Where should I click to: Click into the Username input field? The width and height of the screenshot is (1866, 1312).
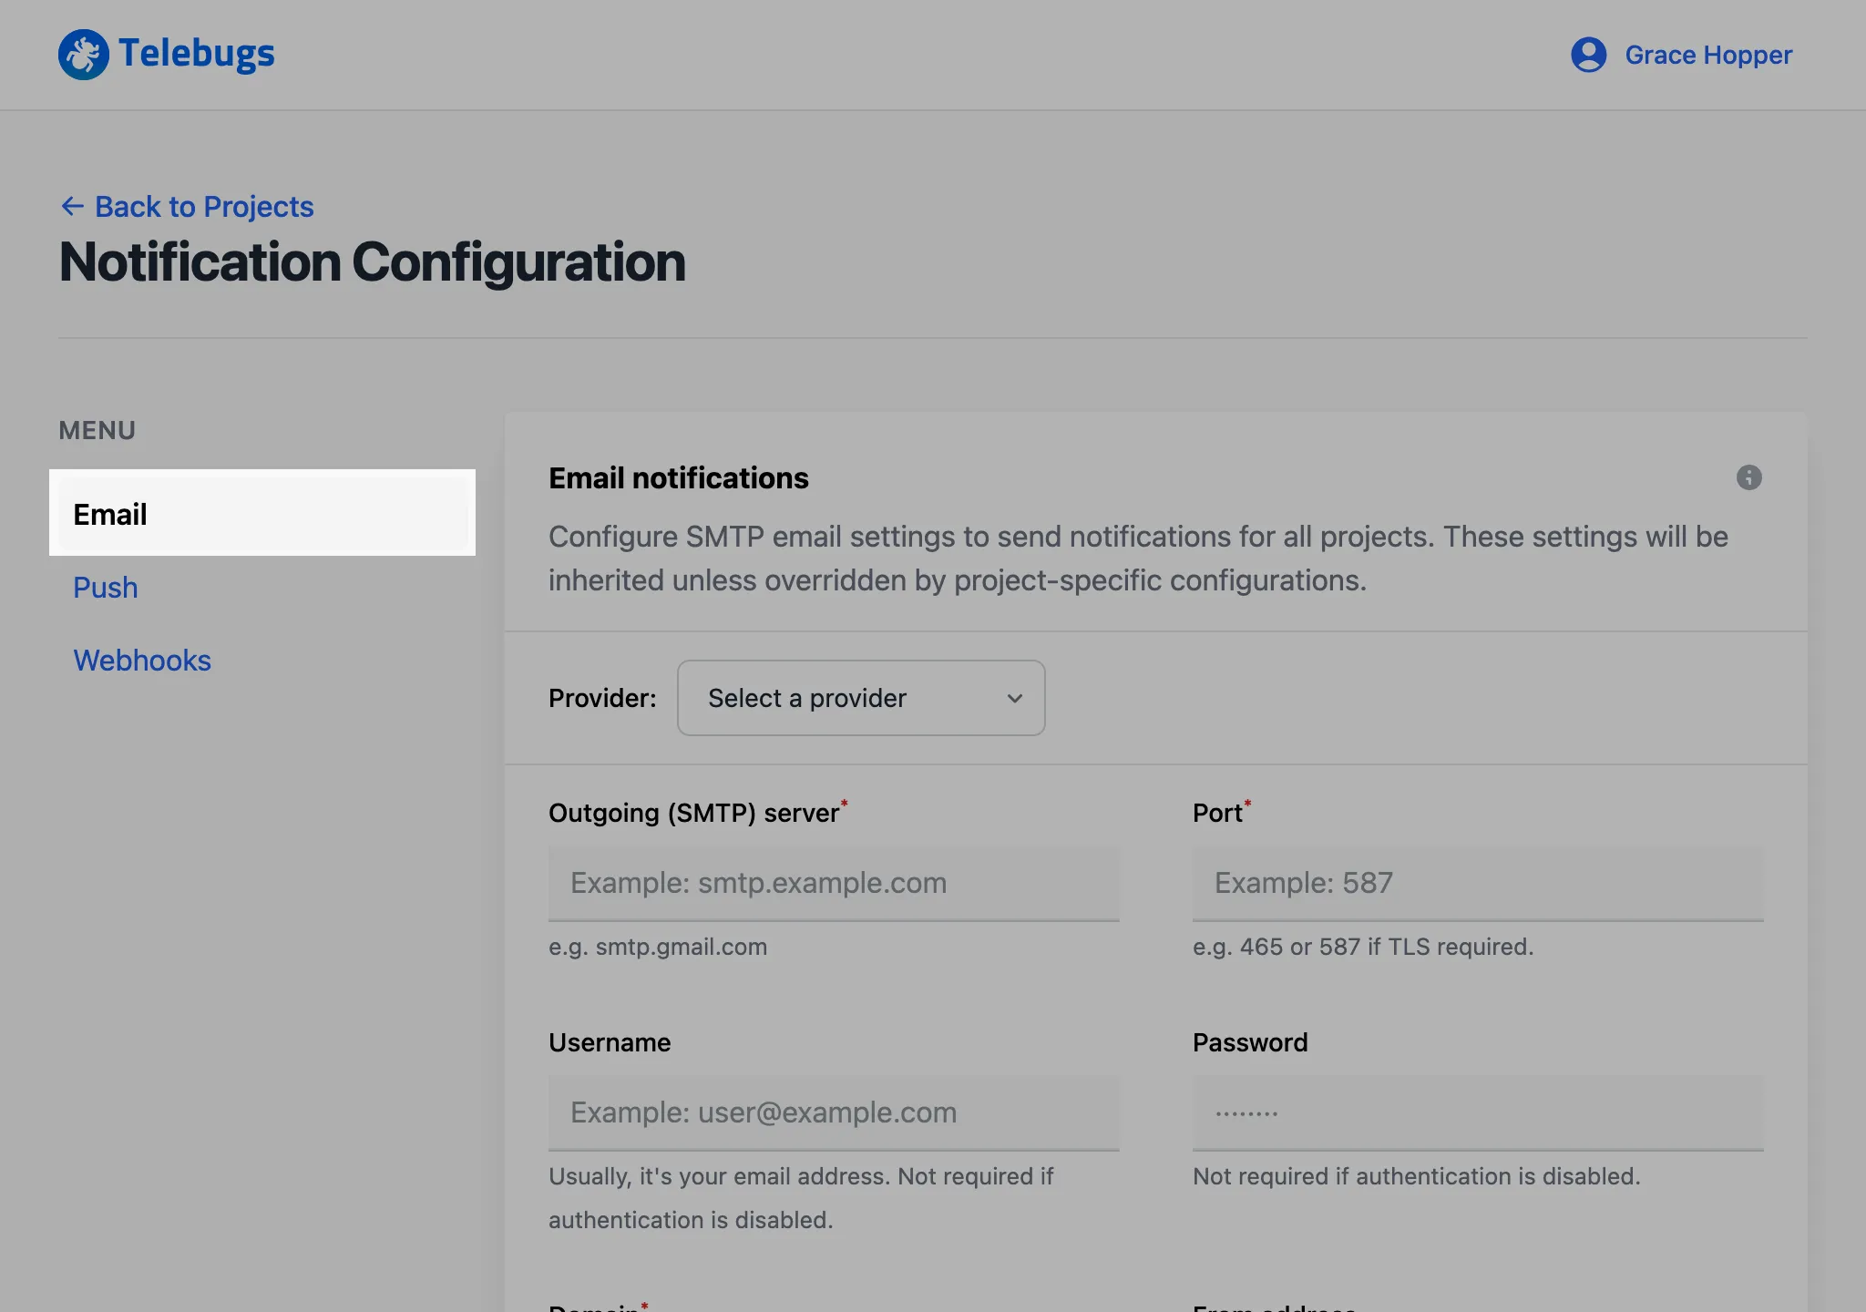834,1112
